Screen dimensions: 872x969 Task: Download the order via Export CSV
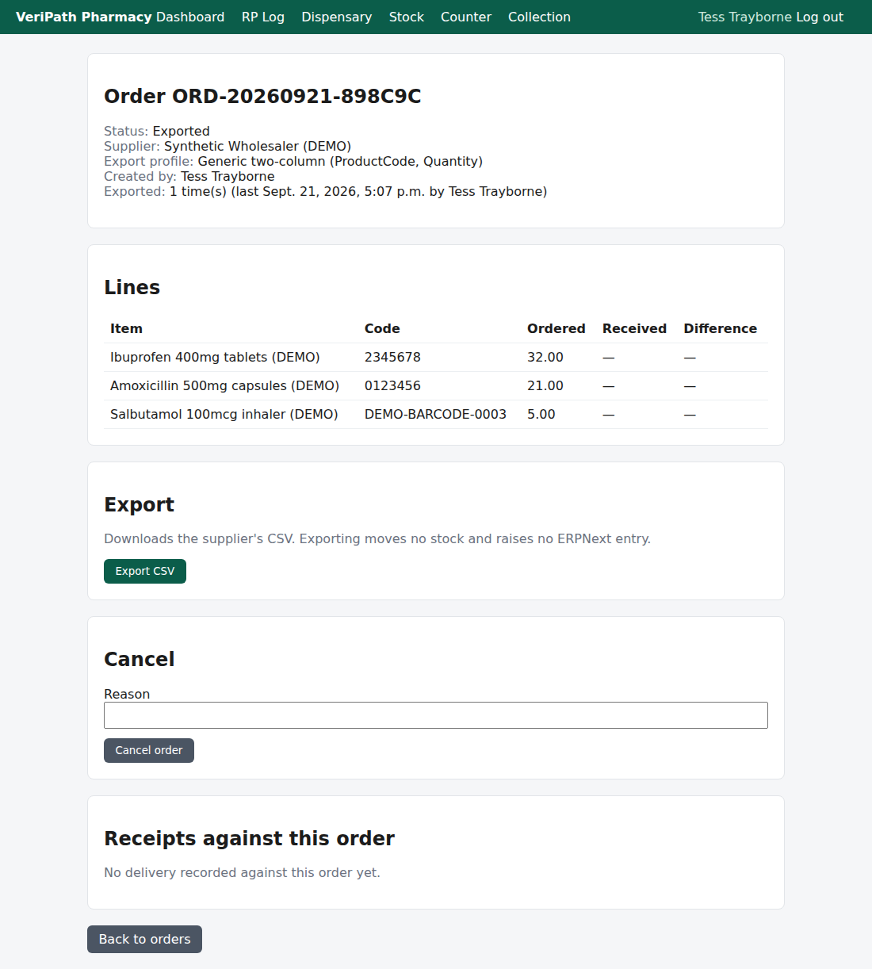click(145, 571)
